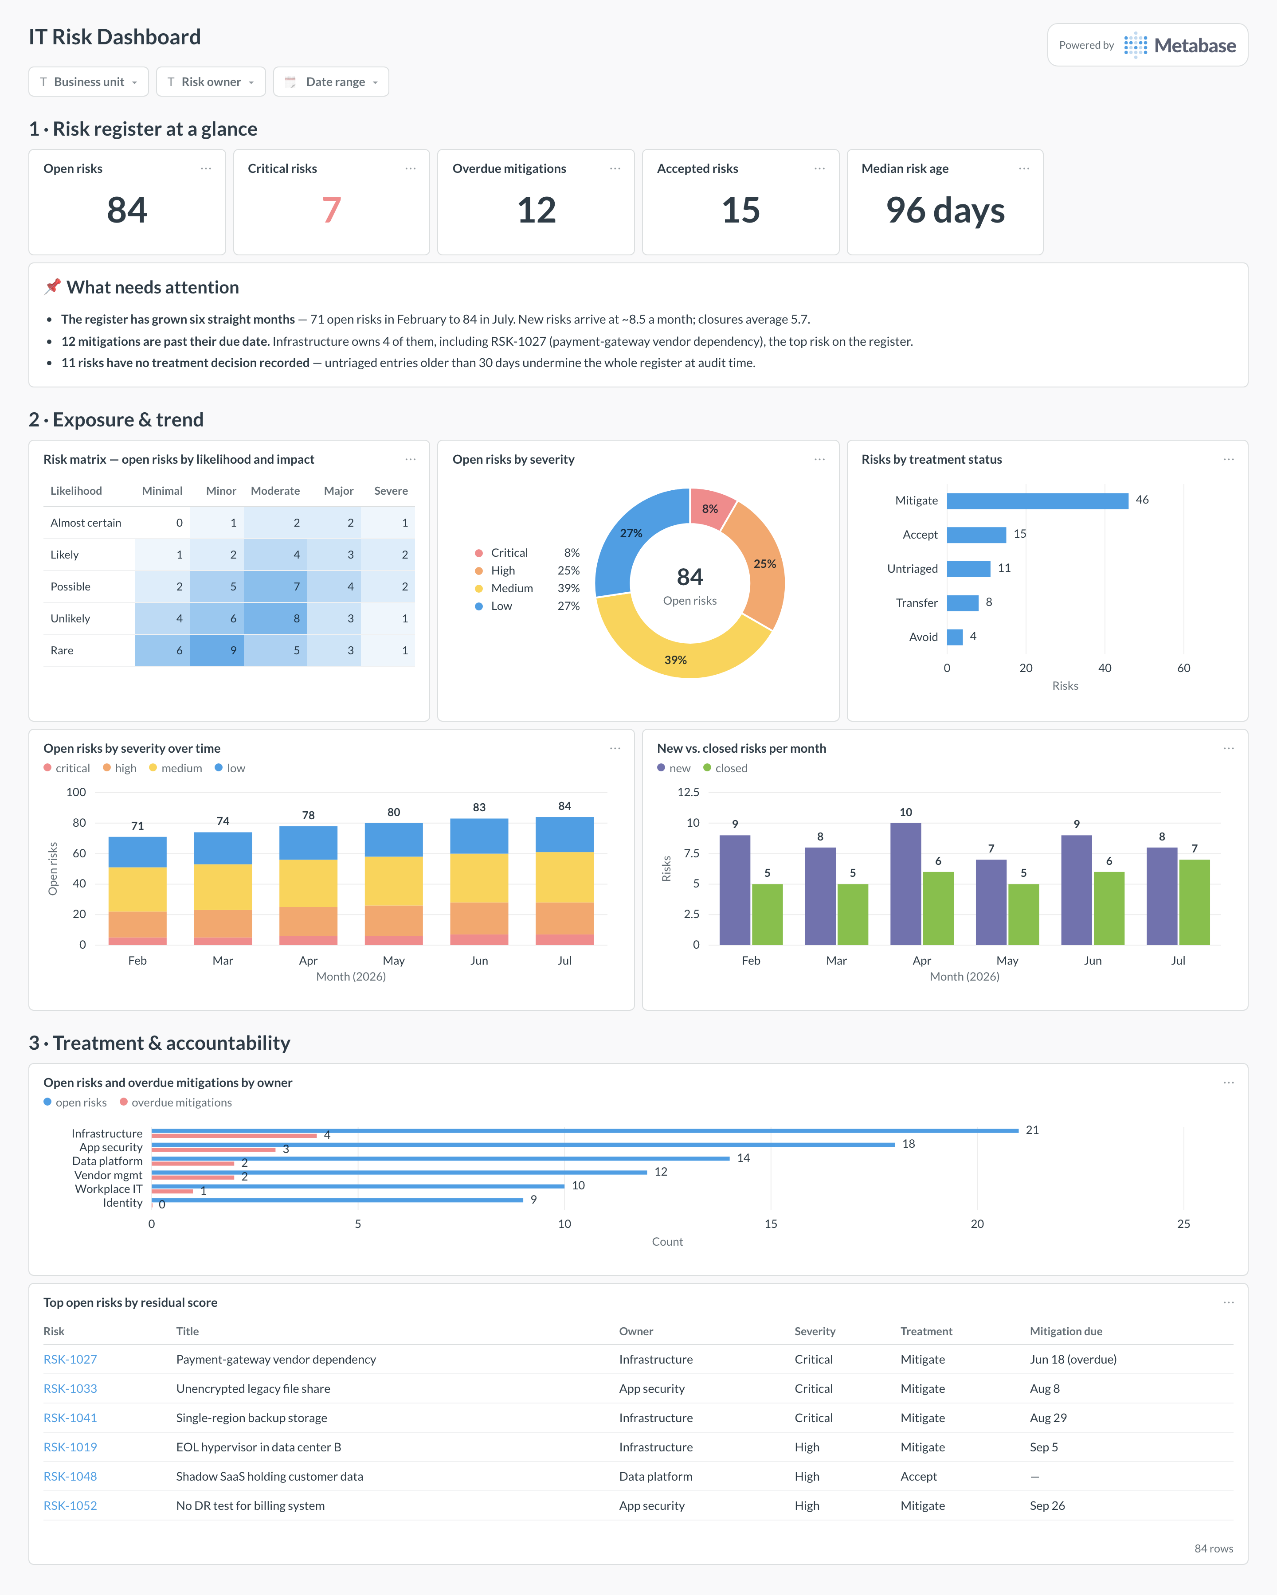Image resolution: width=1277 pixels, height=1595 pixels.
Task: Click the Unlikely / Moderate matrix cell showing 8
Action: click(275, 619)
